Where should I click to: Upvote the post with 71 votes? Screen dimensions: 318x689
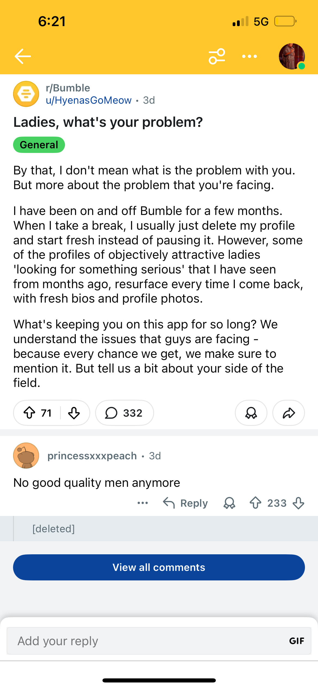pyautogui.click(x=29, y=413)
